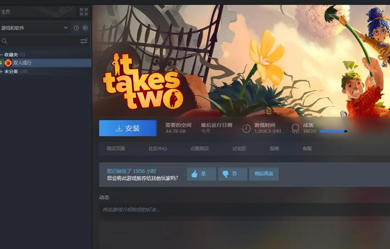390x249 pixels.
Task: Click the It Takes Two logo banner
Action: 143,81
